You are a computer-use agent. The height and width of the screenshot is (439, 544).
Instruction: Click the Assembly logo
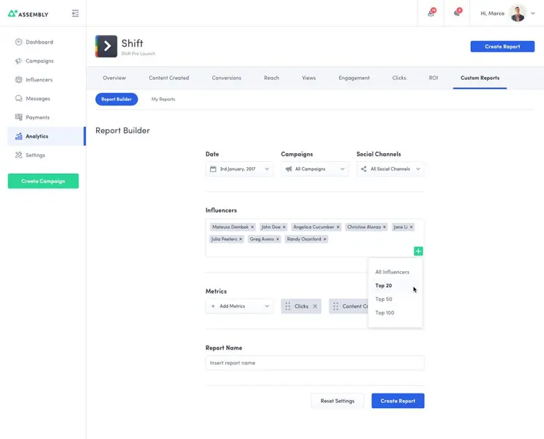pyautogui.click(x=27, y=13)
